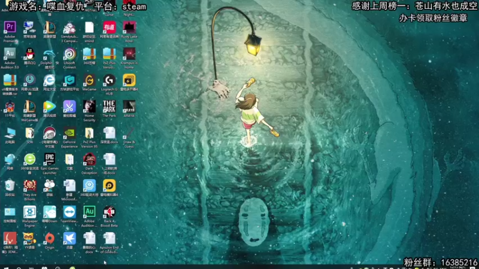This screenshot has width=479, height=269.
Task: Launch 网易UU加速器
Action: 29,80
